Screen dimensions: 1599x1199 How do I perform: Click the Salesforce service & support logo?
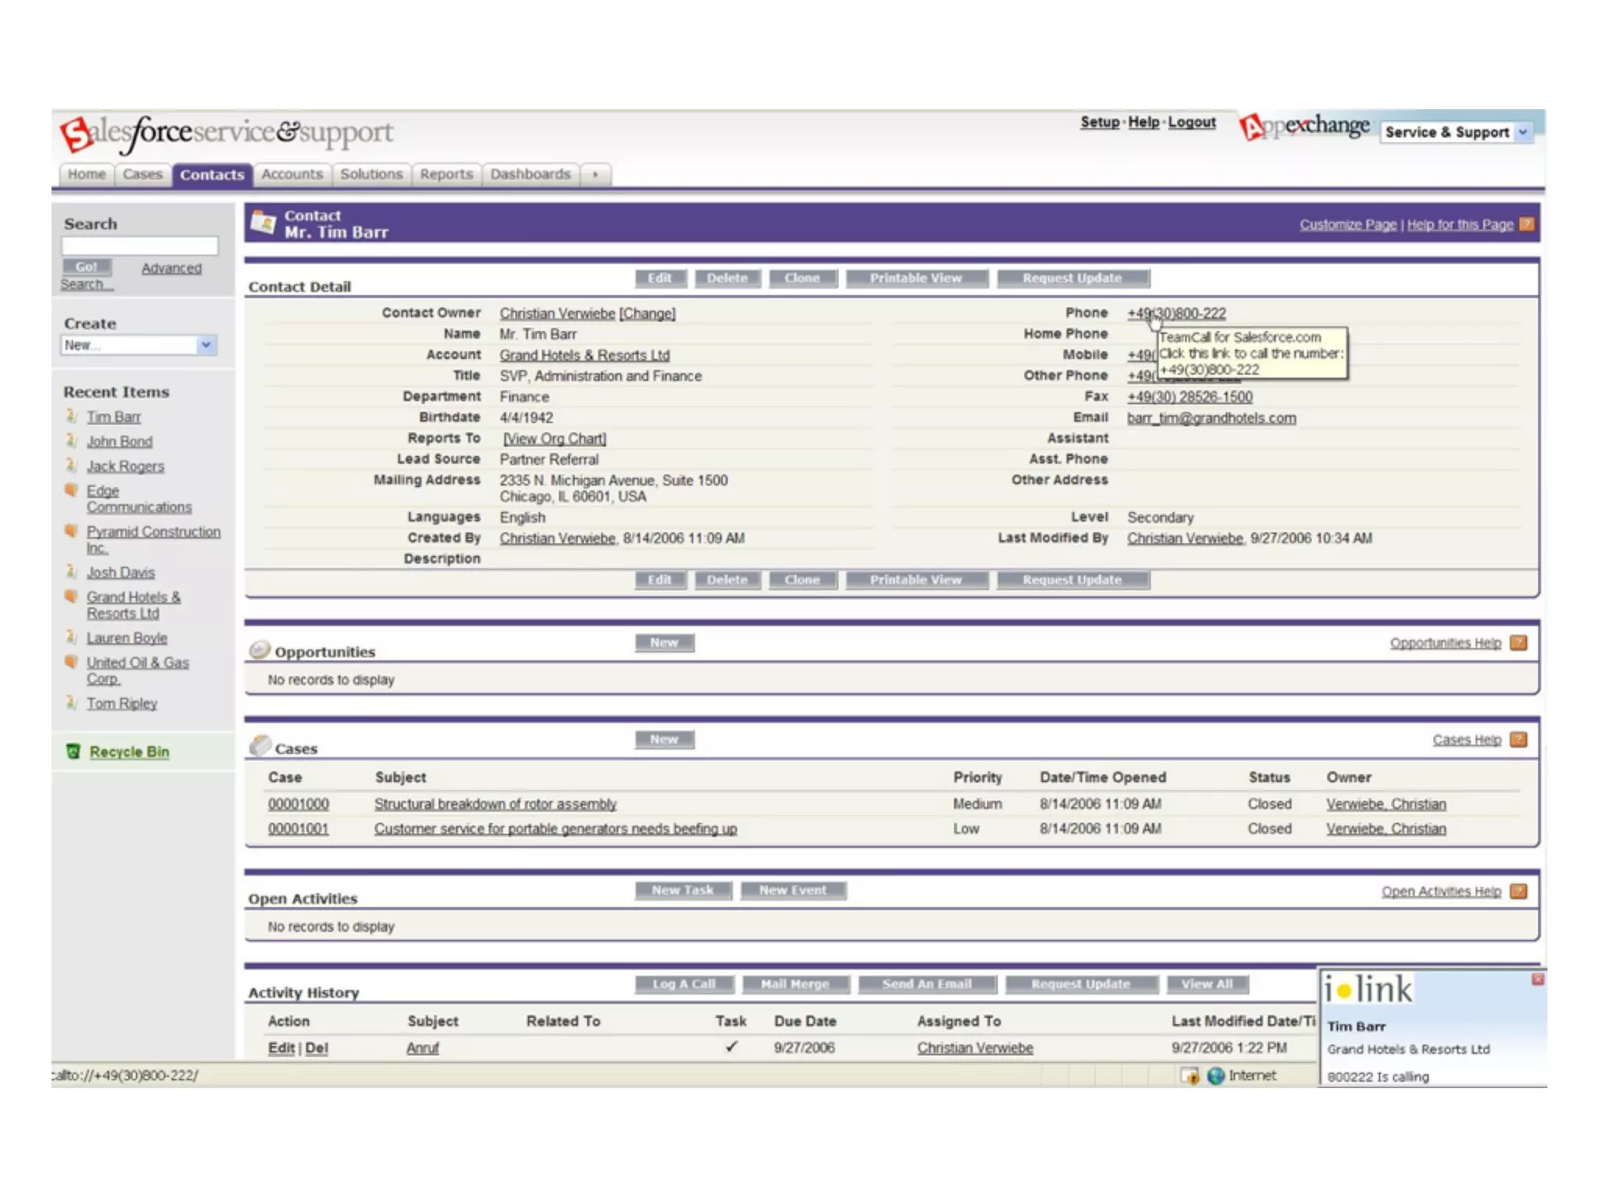(226, 133)
